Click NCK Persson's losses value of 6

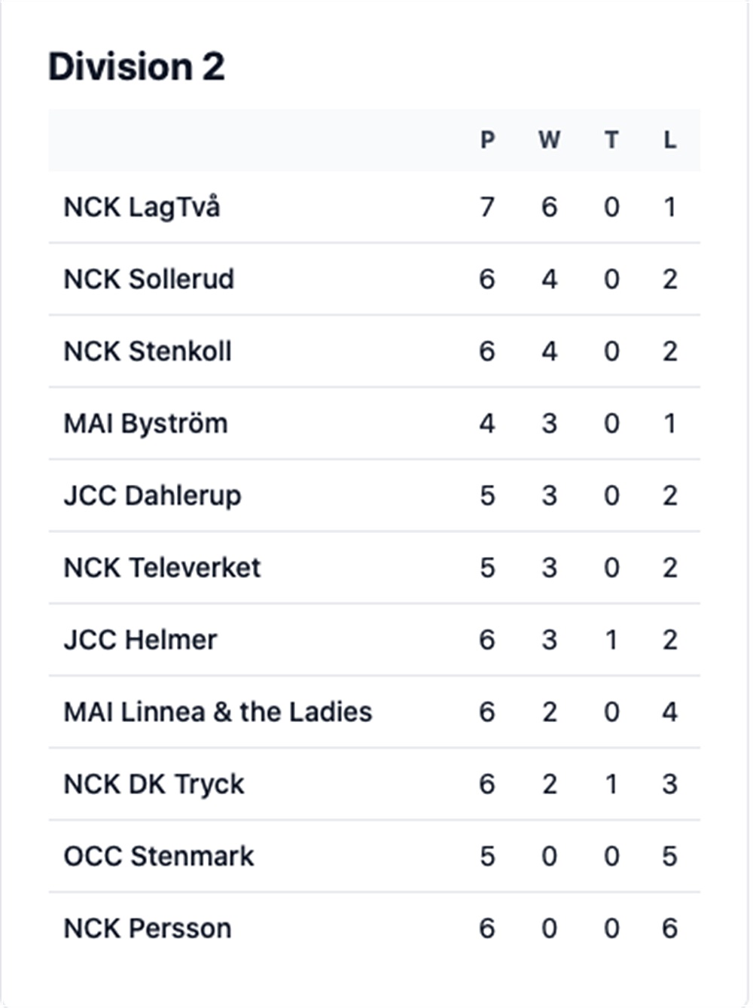[669, 929]
